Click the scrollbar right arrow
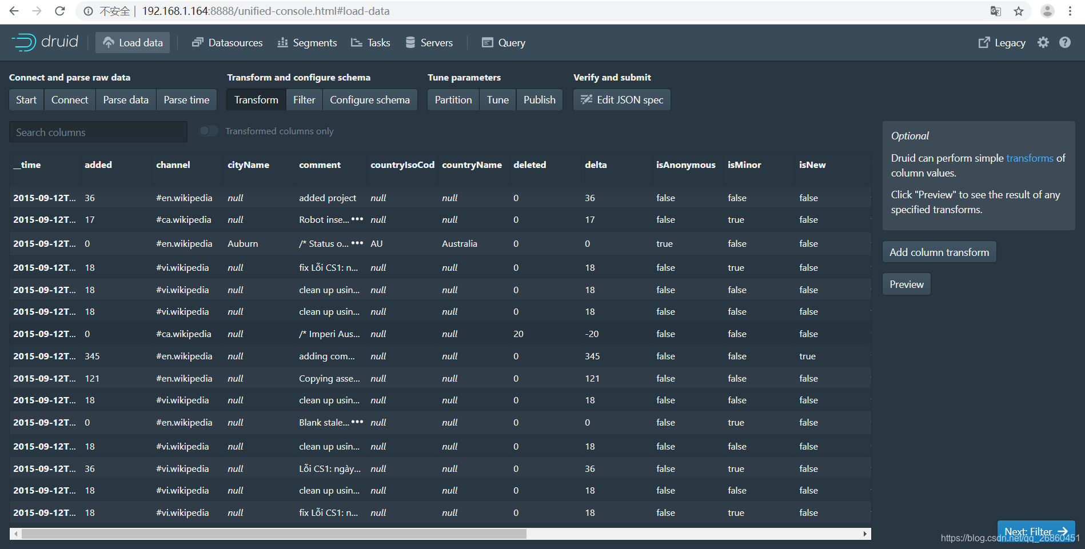 coord(865,534)
